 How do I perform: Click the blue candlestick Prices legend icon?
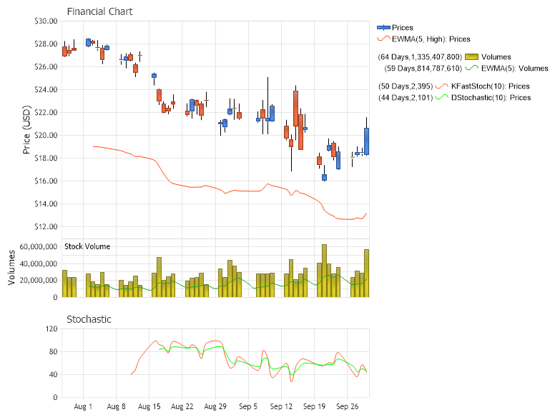tap(383, 28)
